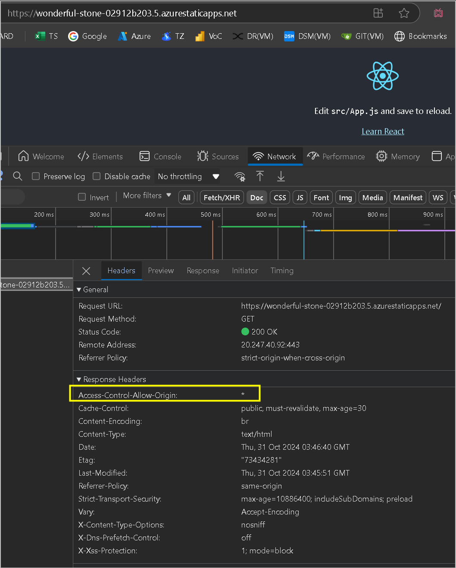The image size is (456, 568).
Task: Click the Remote Address value 20.247.40.92:443
Action: click(270, 345)
